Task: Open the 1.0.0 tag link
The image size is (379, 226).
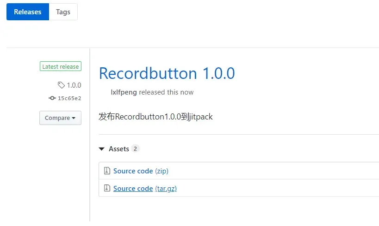Action: pyautogui.click(x=74, y=85)
